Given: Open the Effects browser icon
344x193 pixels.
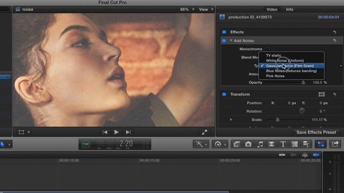Looking at the screenshot, I should (x=236, y=144).
